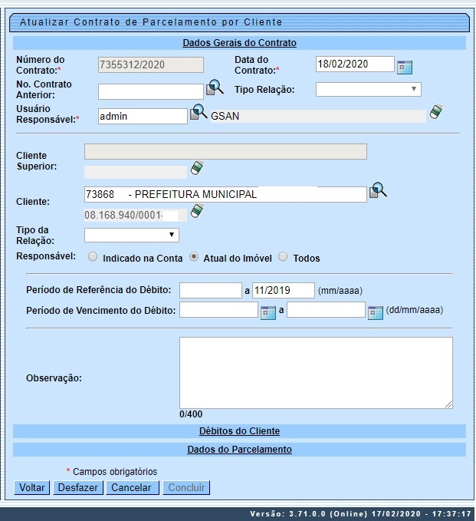Click the Cancelar button
Viewport: 476px width, 521px height.
tap(133, 488)
